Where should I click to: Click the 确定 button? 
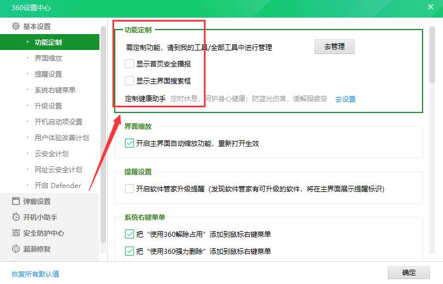click(x=408, y=273)
